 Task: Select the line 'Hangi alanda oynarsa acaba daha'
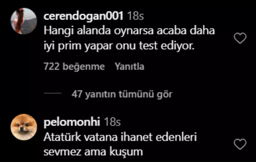pyautogui.click(x=129, y=31)
